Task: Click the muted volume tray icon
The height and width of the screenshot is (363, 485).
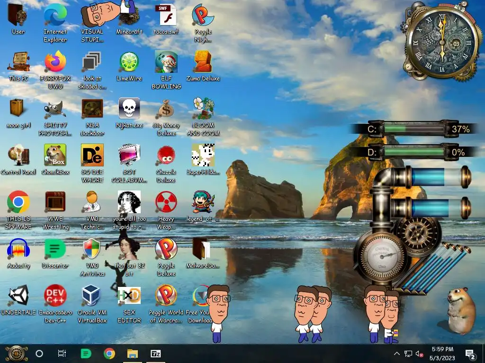Action: coord(420,354)
